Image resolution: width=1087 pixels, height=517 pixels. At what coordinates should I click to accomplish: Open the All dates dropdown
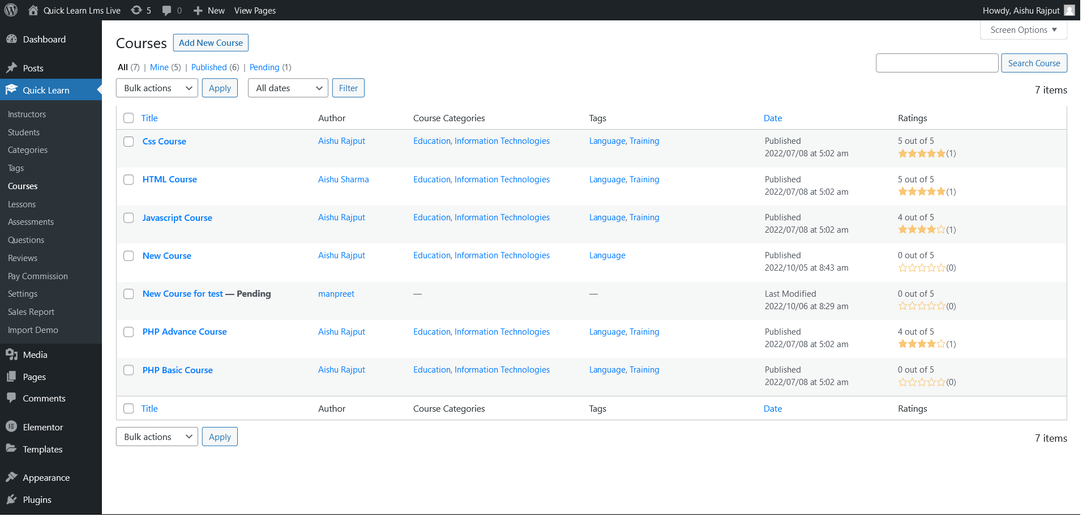(x=288, y=88)
